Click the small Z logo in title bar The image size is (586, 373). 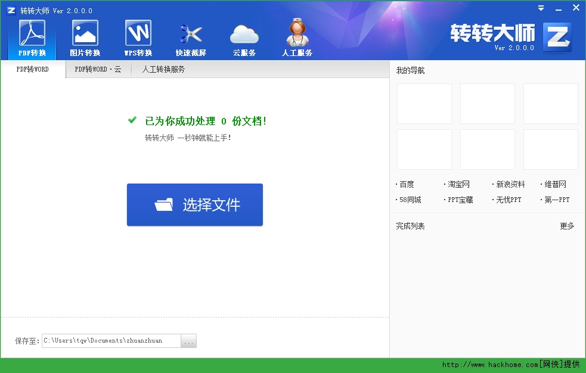11,11
